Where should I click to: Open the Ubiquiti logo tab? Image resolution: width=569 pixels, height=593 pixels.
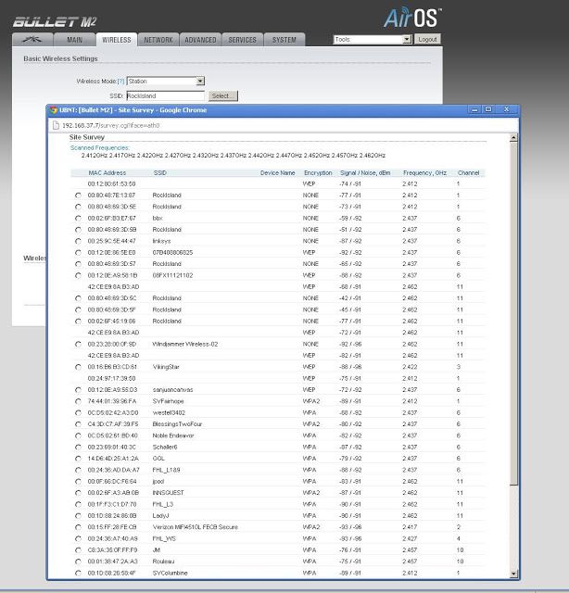[32, 40]
